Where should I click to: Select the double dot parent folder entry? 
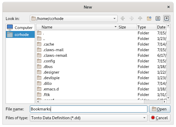click(x=101, y=39)
